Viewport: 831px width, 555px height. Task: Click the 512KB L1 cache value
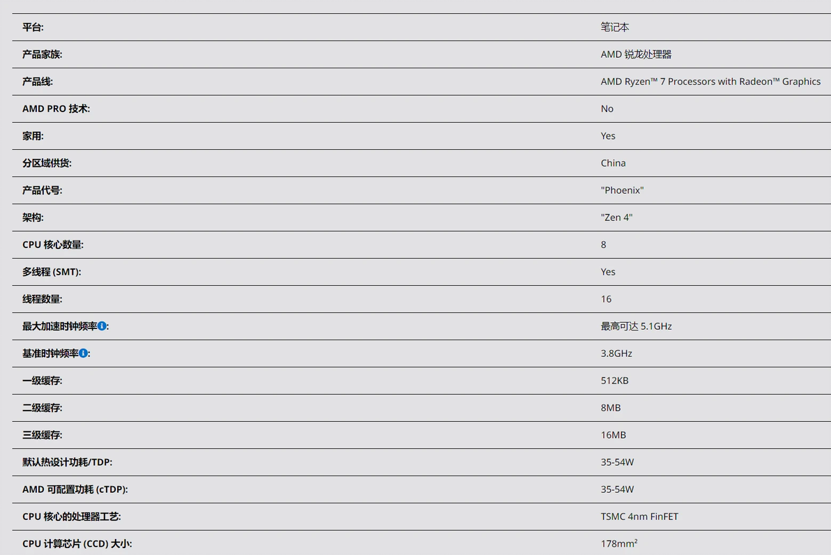tap(614, 381)
